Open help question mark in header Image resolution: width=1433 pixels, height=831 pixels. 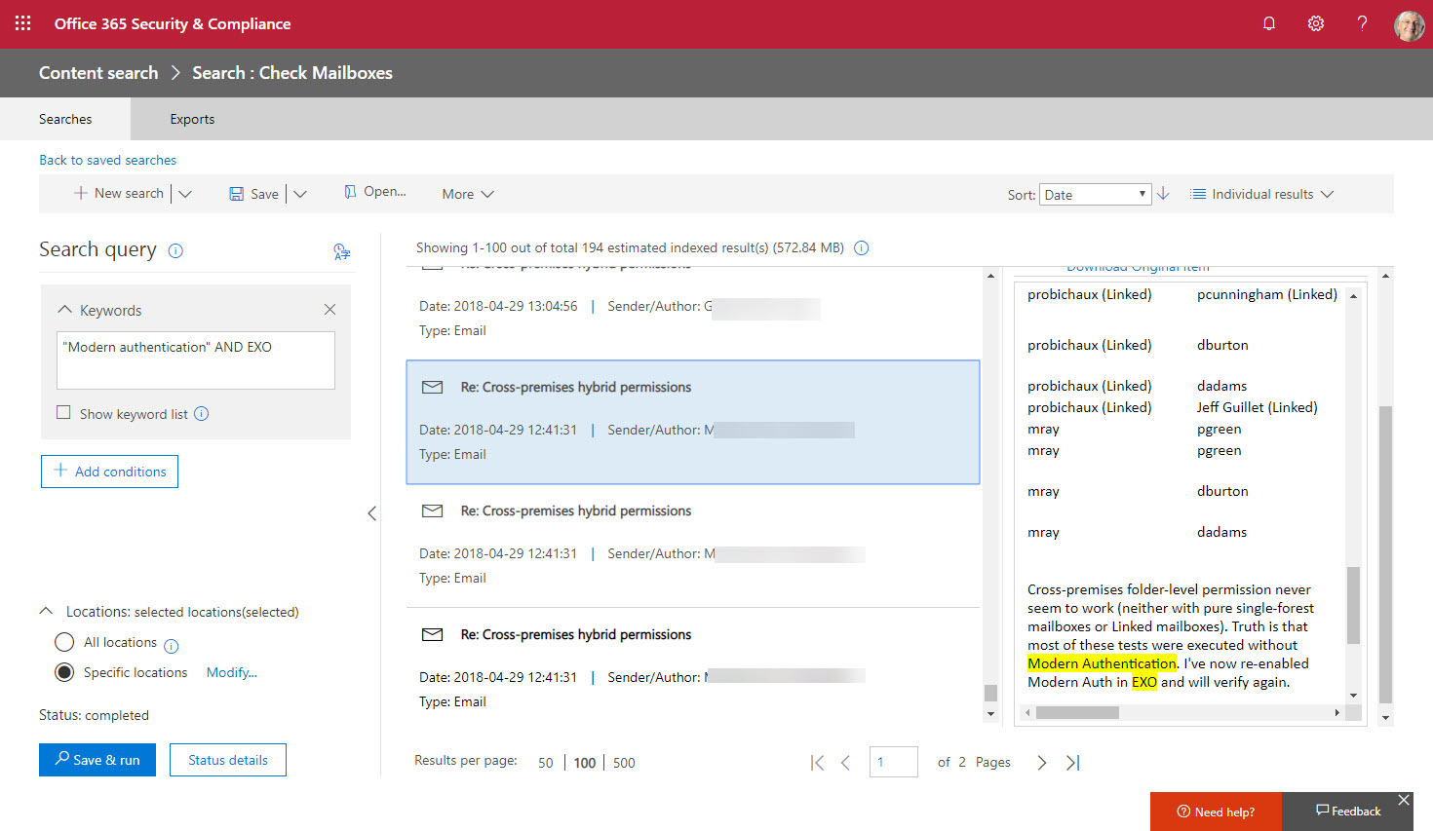pos(1362,23)
